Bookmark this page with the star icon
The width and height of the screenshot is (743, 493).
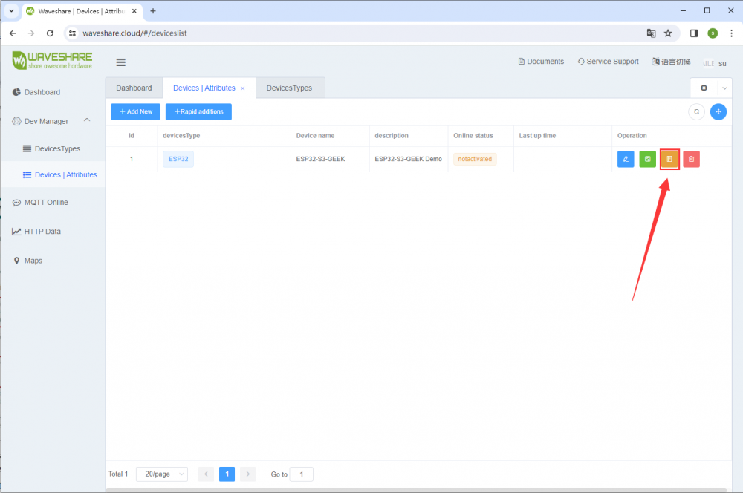pyautogui.click(x=668, y=33)
